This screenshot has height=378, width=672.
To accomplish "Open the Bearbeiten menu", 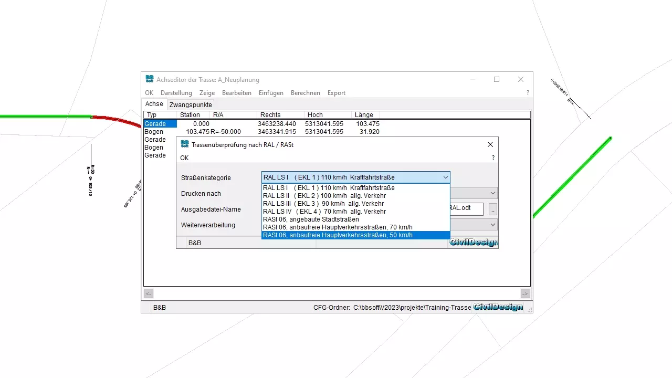I will tap(237, 93).
